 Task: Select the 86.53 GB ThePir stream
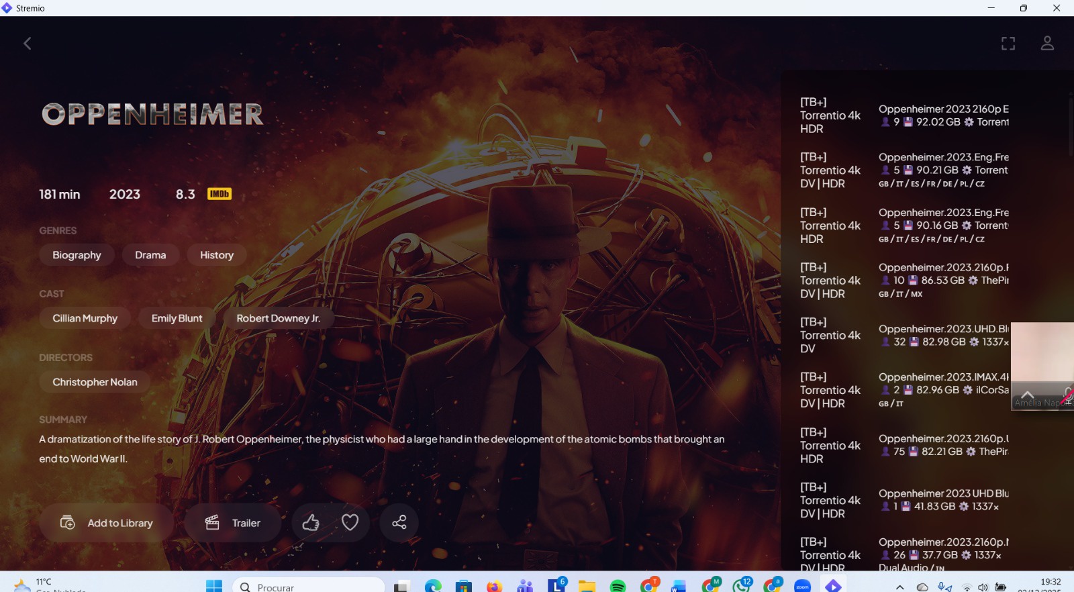tap(904, 281)
